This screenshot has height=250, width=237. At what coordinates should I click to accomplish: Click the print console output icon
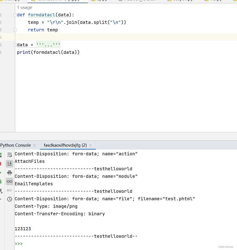tap(9, 173)
